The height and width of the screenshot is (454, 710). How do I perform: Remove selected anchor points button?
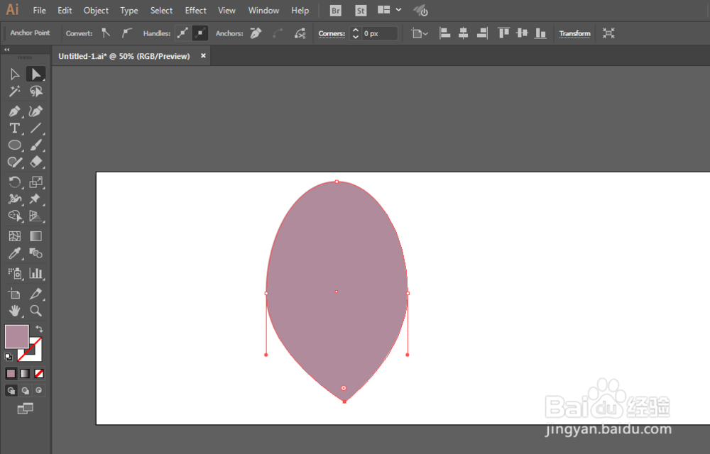point(256,33)
